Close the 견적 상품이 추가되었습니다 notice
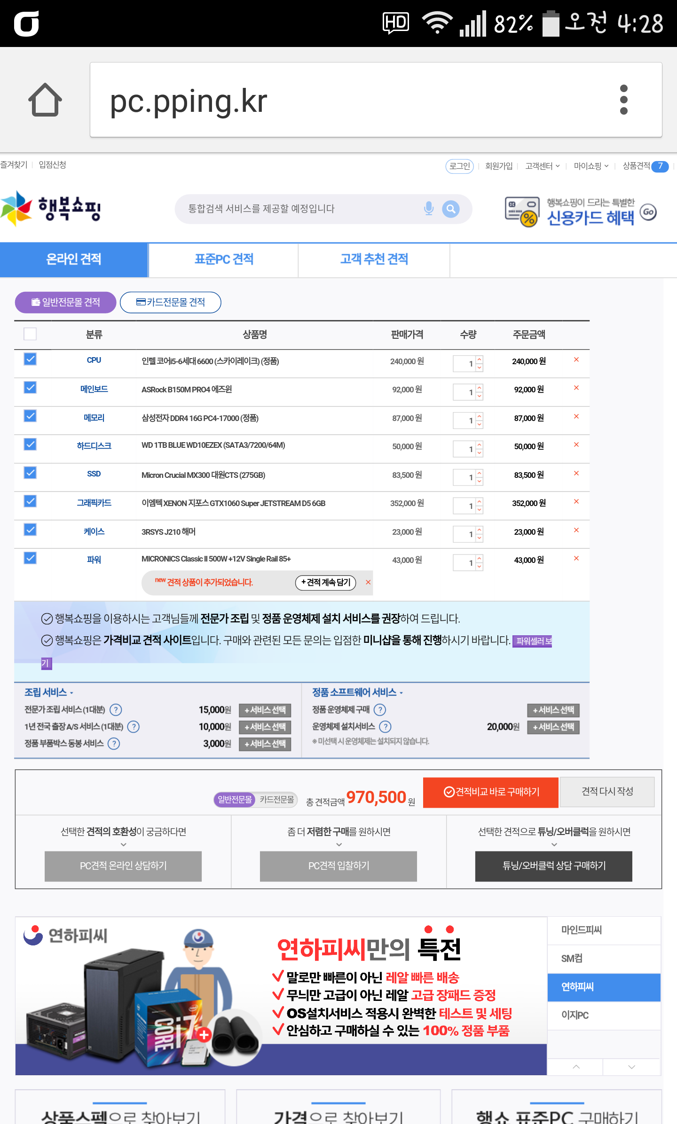This screenshot has height=1124, width=677. click(368, 582)
